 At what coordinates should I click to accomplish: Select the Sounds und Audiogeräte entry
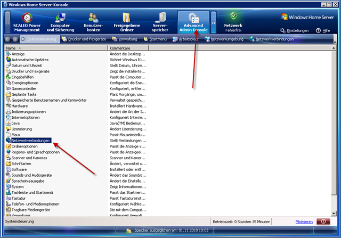(29, 175)
